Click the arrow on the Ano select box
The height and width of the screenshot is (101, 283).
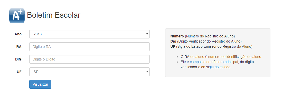pyautogui.click(x=147, y=34)
